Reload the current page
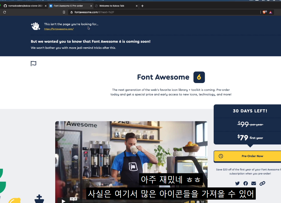The image size is (281, 203). (x=5, y=12)
